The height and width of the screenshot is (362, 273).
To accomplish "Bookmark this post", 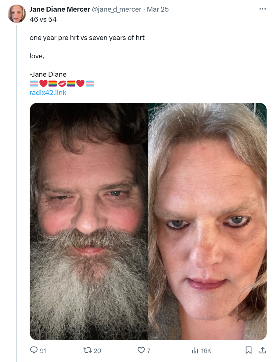I will 248,350.
